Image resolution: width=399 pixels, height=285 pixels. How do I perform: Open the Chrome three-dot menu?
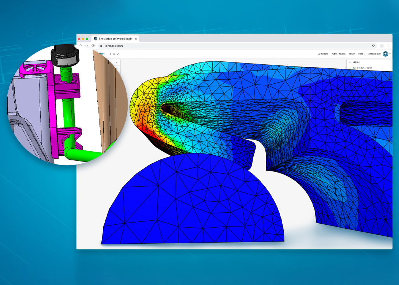click(x=388, y=46)
